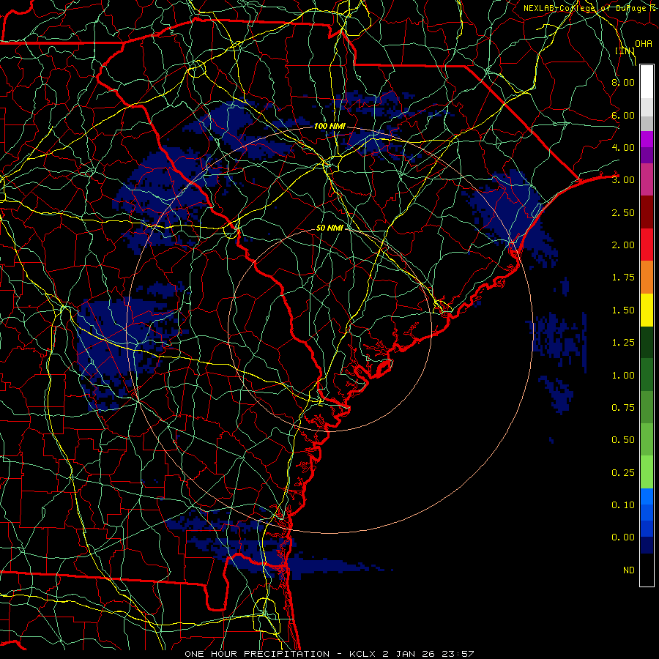Click the ND legend label

pos(629,570)
